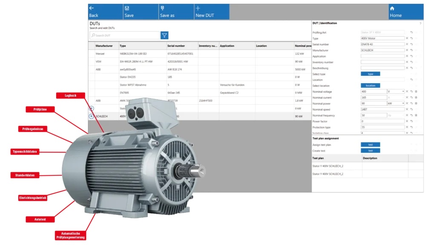
Task: Open the DUT filter funnel
Action: click(164, 35)
